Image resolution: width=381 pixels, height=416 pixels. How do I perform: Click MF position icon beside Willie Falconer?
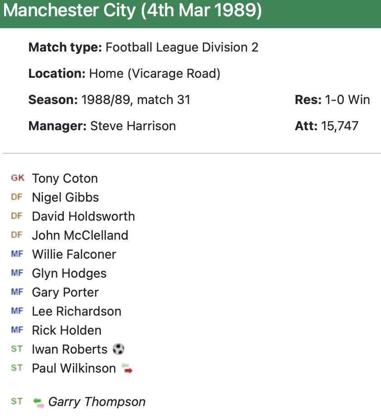17,254
